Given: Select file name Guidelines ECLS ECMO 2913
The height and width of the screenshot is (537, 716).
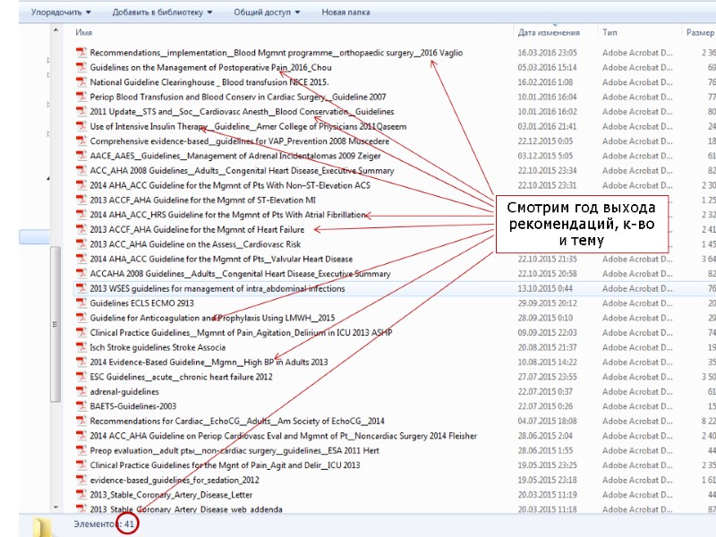Looking at the screenshot, I should pos(141,303).
